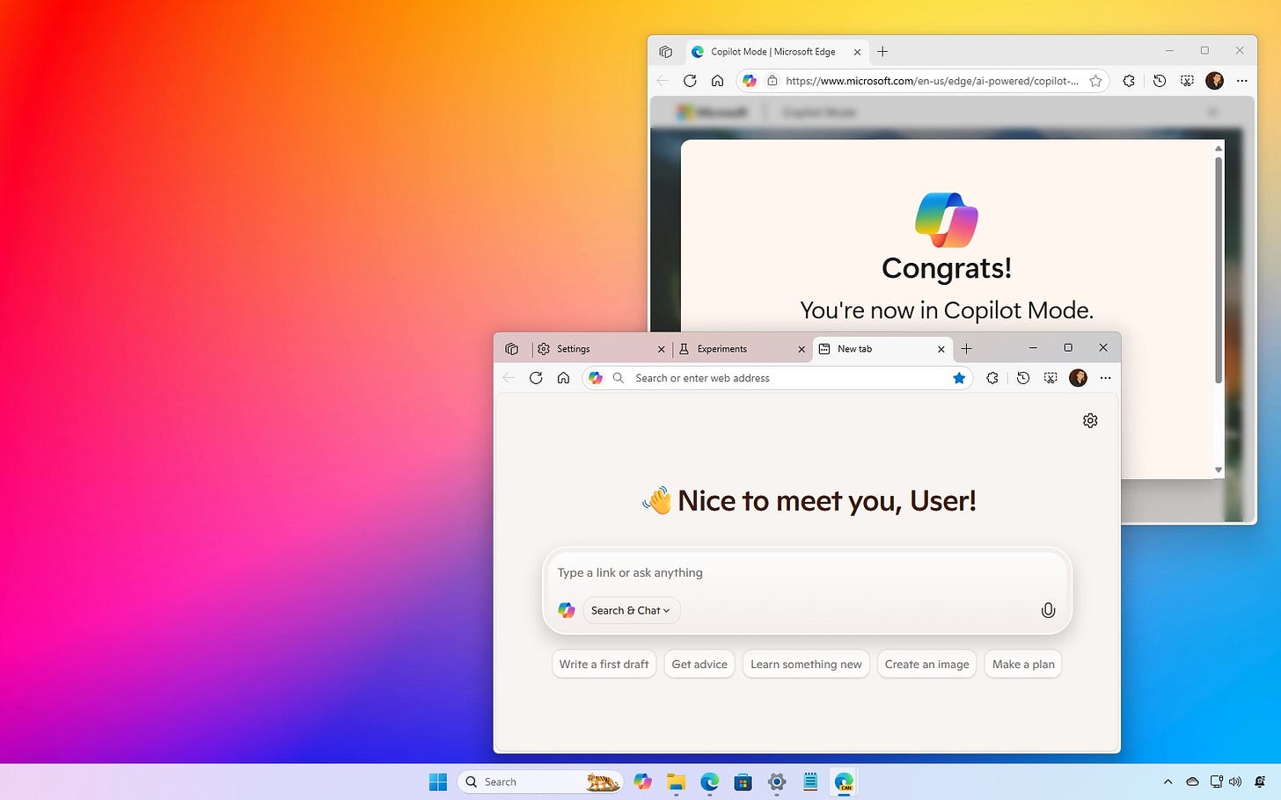This screenshot has height=800, width=1281.
Task: Refresh the current page
Action: tap(536, 378)
